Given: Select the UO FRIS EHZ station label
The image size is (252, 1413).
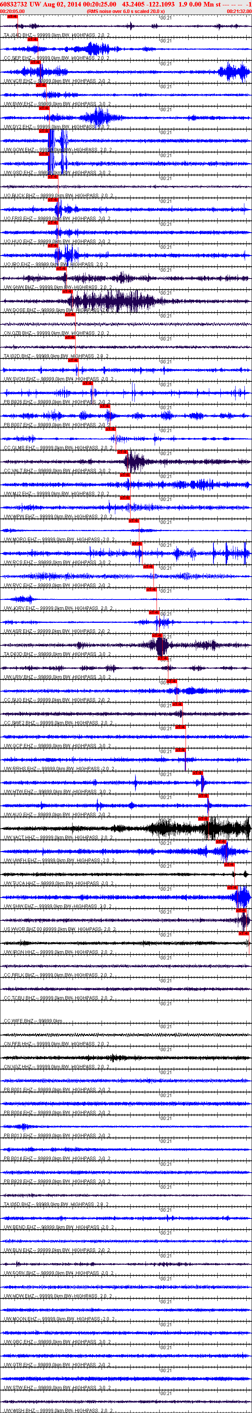Looking at the screenshot, I should [57, 219].
